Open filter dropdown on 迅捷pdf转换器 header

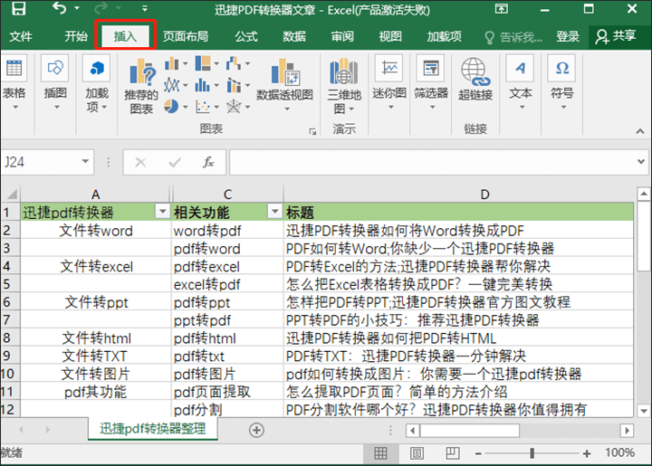[163, 212]
